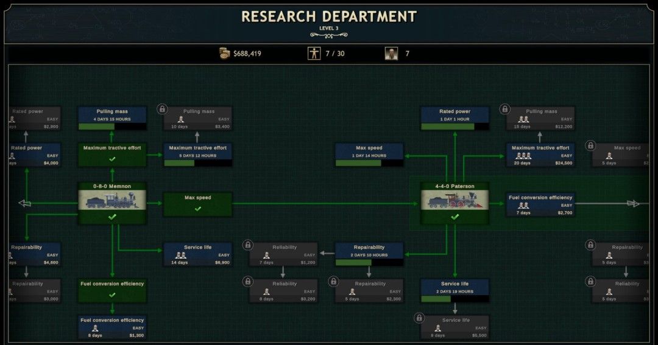Click the completed Max speed checkmark node
The height and width of the screenshot is (345, 658).
[197, 204]
